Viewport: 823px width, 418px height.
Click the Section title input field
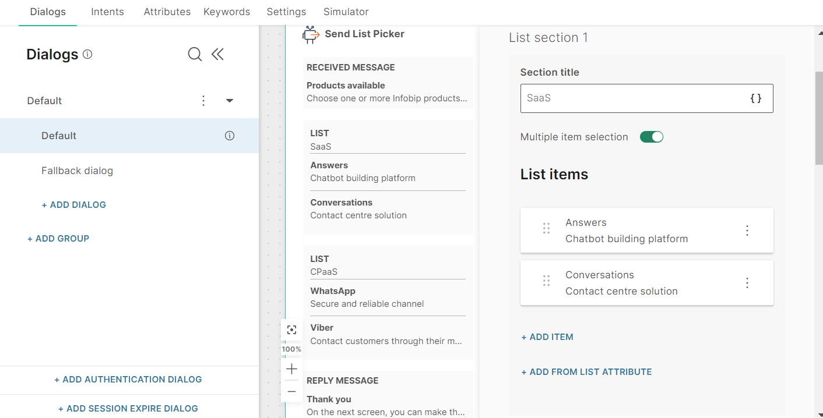tap(632, 98)
